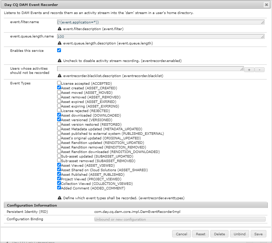Click the warning icon beside event.filter.description
Image resolution: width=272 pixels, height=243 pixels.
pyautogui.click(x=60, y=29)
